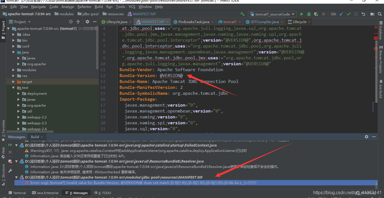This screenshot has height=198, width=384.
Task: Minimize the Messages panel
Action: [x=374, y=137]
